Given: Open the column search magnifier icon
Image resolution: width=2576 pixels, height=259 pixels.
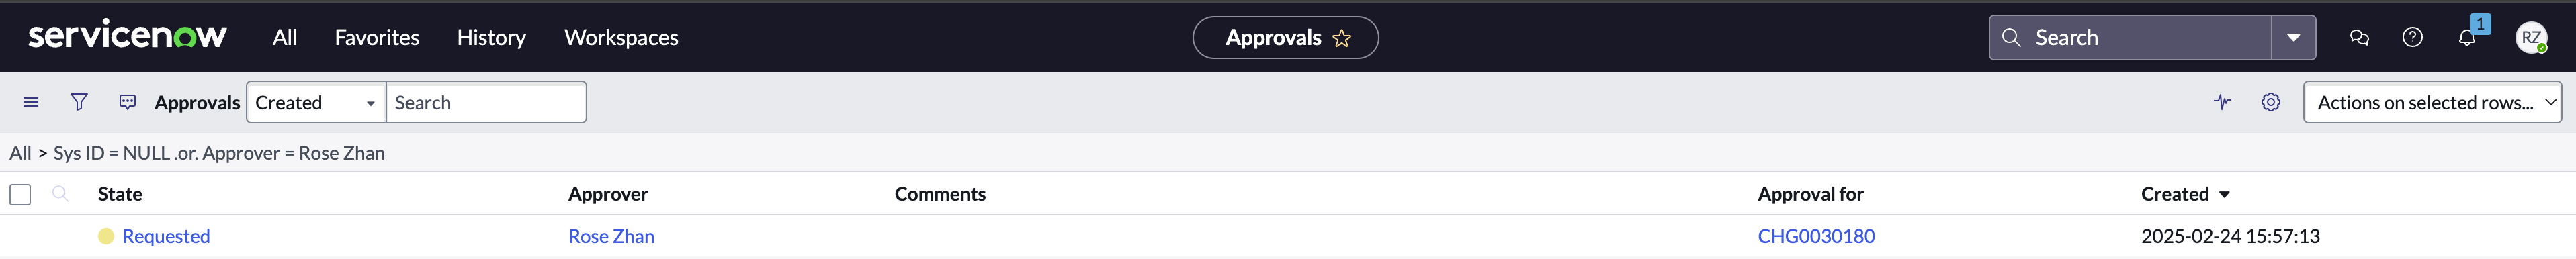Looking at the screenshot, I should (x=61, y=193).
